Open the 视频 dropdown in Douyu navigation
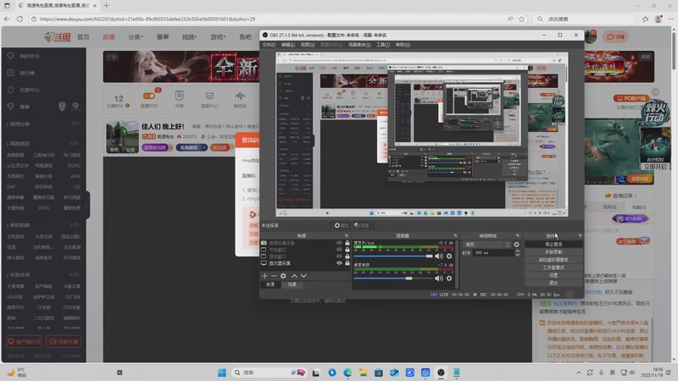The width and height of the screenshot is (678, 381). click(189, 37)
